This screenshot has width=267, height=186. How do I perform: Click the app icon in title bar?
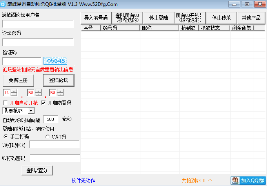[x=3, y=4]
